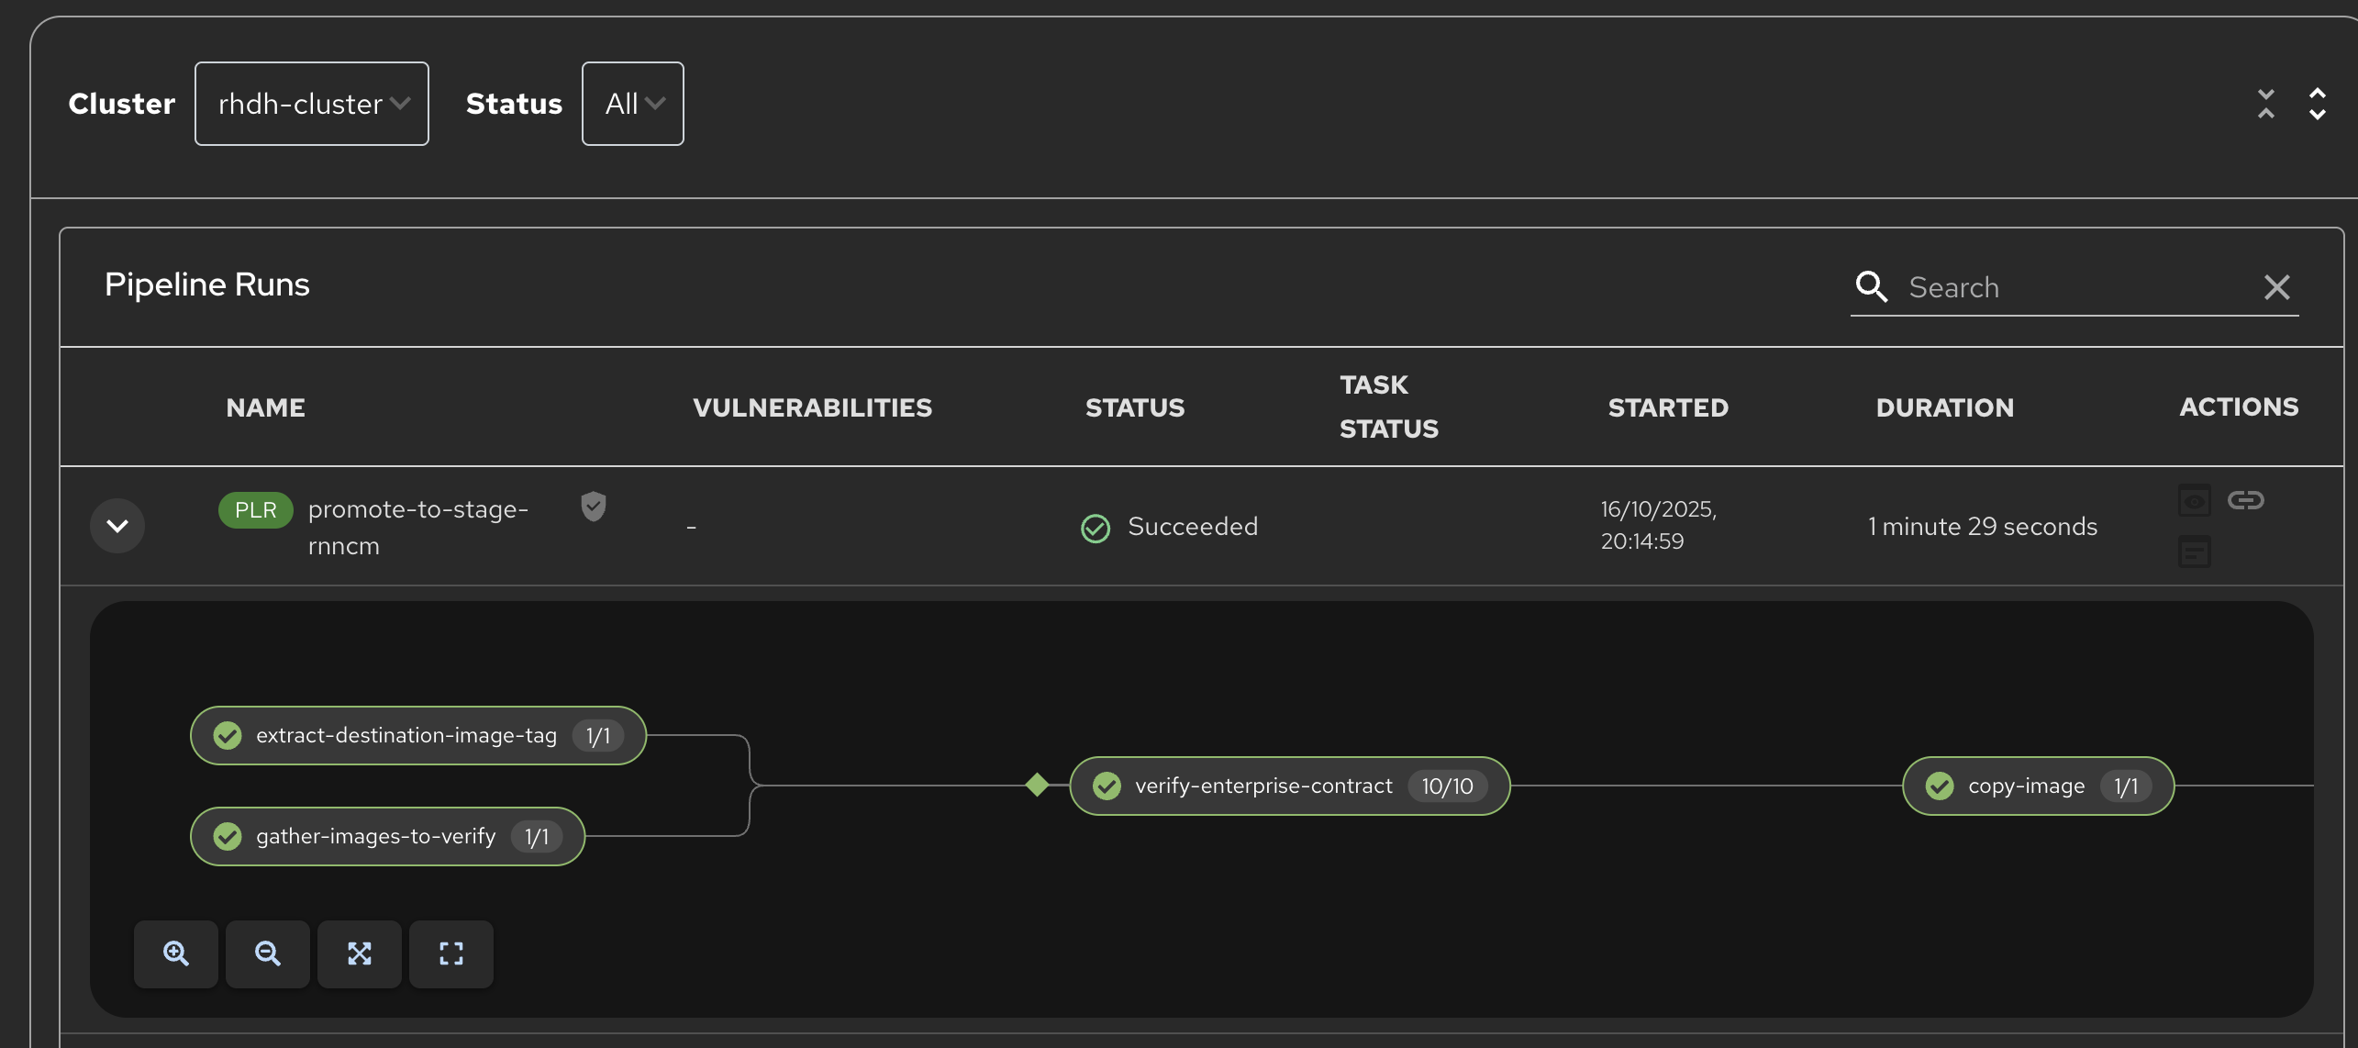This screenshot has width=2358, height=1048.
Task: Click the shield icon beside pipeline name
Action: (x=594, y=506)
